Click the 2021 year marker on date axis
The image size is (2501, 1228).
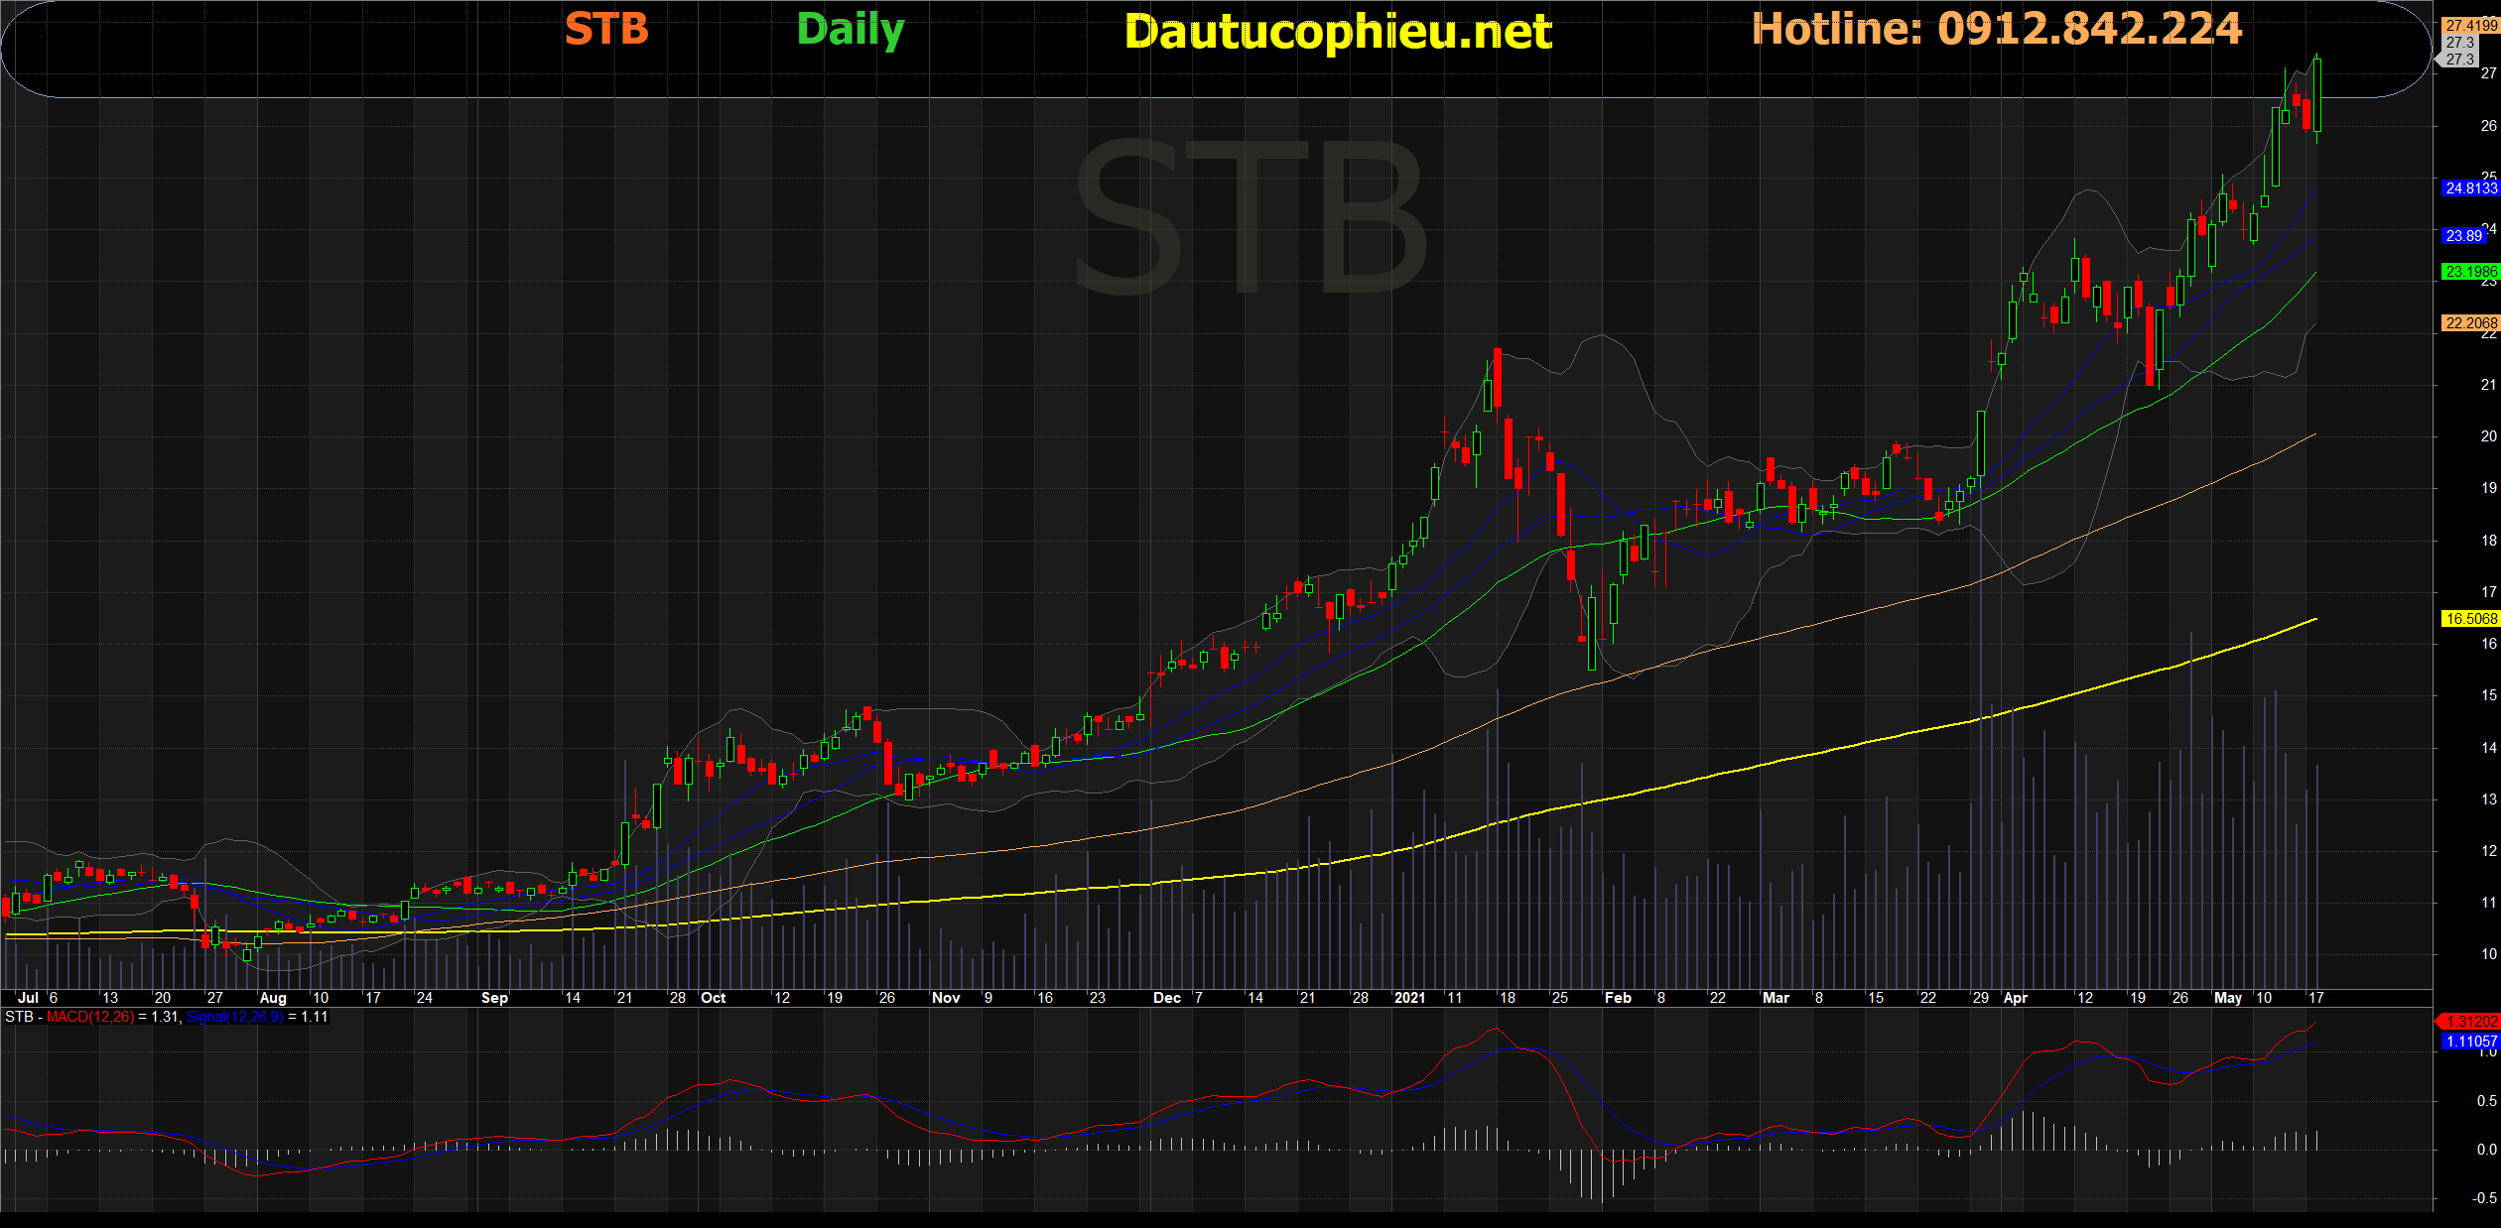tap(1409, 998)
